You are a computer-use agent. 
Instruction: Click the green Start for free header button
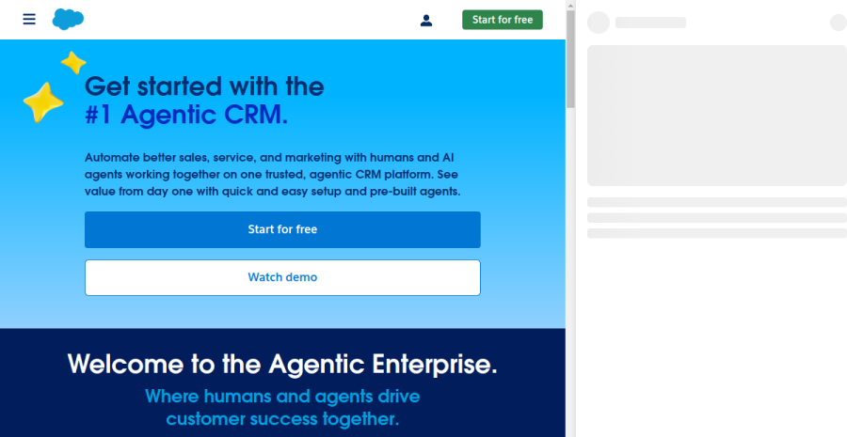pyautogui.click(x=503, y=20)
